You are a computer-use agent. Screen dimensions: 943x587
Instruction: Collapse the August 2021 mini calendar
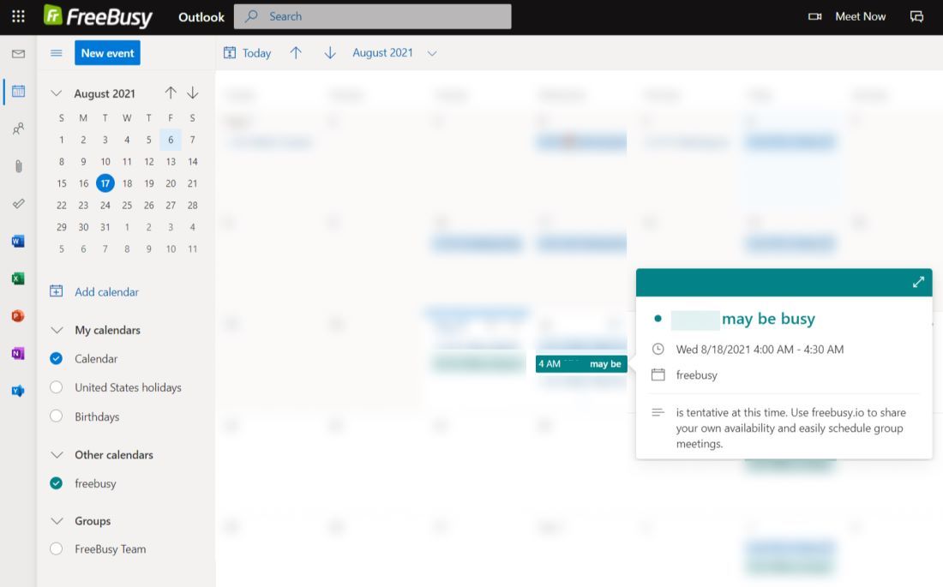point(56,93)
